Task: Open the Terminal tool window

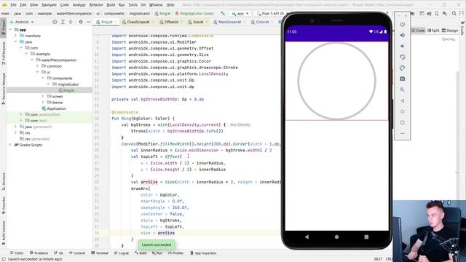Action: [100, 253]
